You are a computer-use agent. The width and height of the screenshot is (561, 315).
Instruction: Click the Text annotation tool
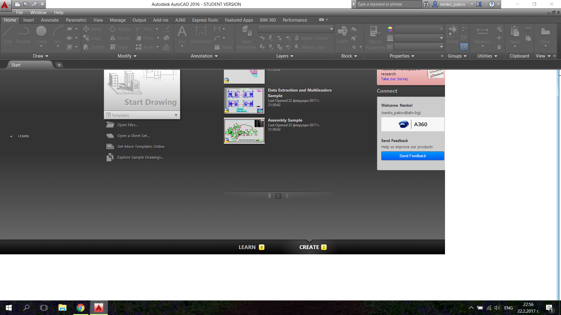click(x=182, y=32)
